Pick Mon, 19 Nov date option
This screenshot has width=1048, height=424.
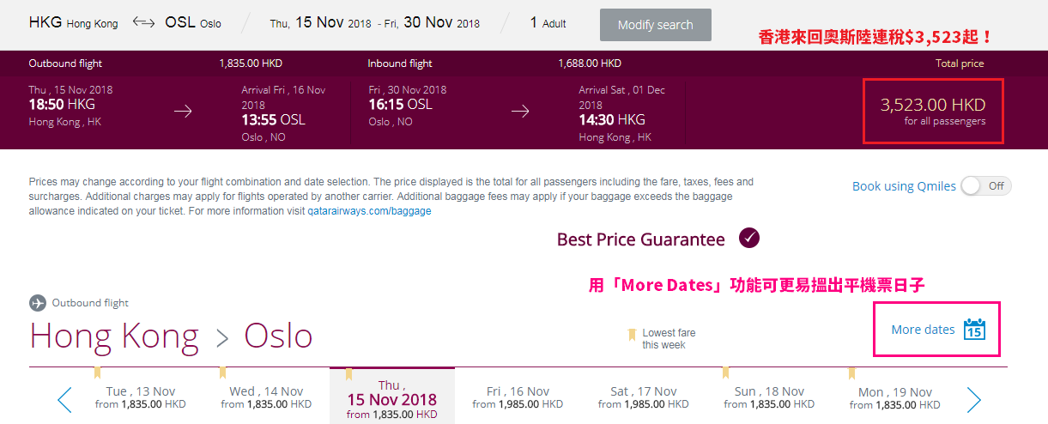tap(895, 397)
